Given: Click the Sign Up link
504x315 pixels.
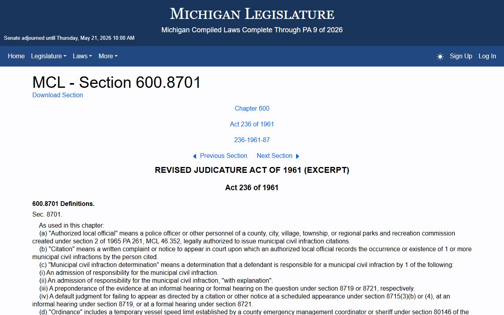Looking at the screenshot, I should (461, 56).
